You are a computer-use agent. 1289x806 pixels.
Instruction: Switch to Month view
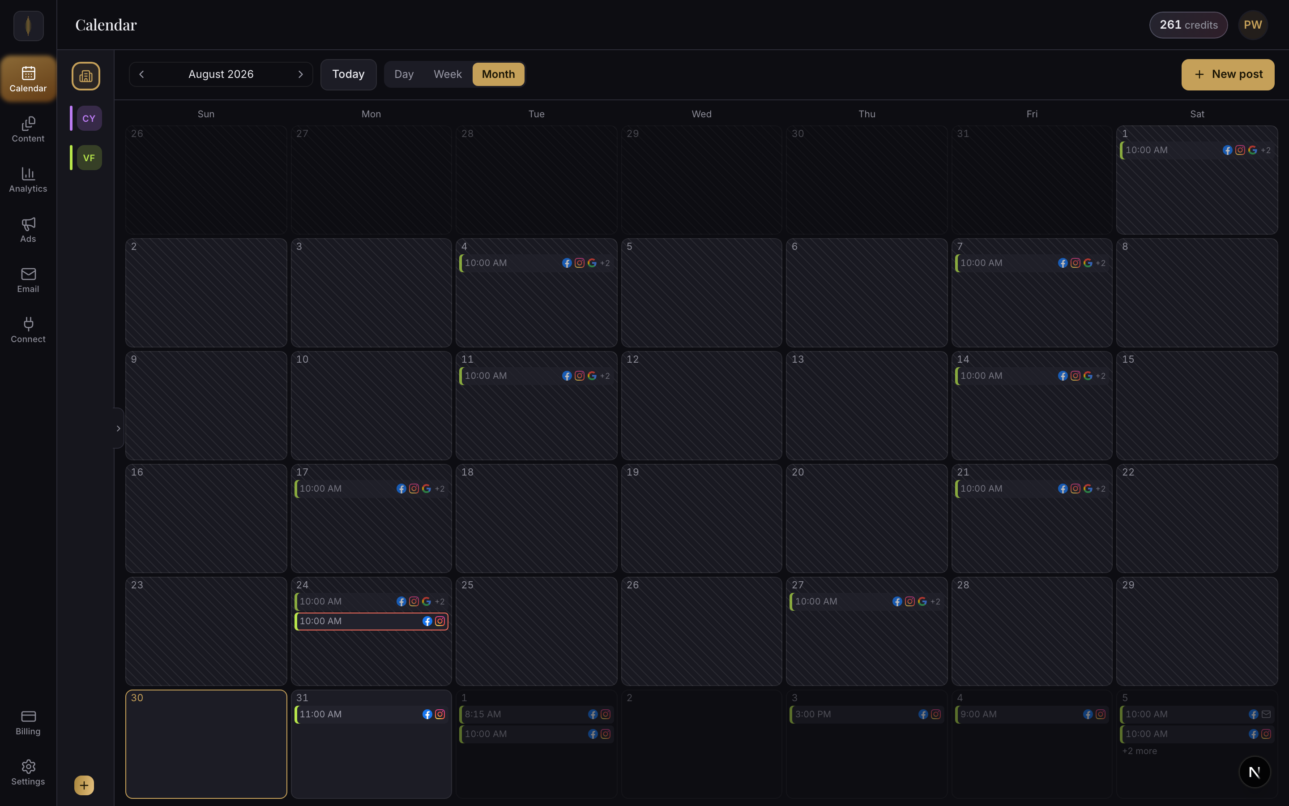click(499, 74)
